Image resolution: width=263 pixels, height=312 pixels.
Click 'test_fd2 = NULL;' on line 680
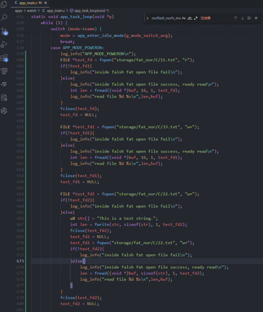[x=80, y=304]
